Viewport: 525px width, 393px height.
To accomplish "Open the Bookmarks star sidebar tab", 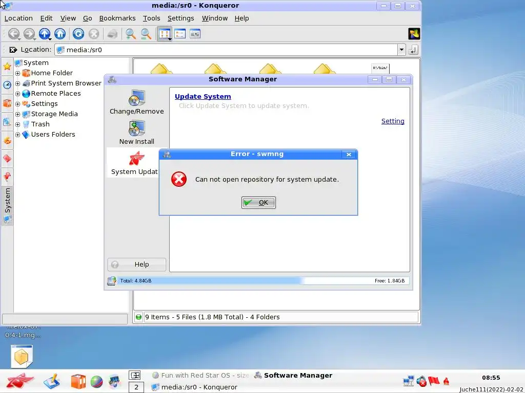I will [x=7, y=66].
